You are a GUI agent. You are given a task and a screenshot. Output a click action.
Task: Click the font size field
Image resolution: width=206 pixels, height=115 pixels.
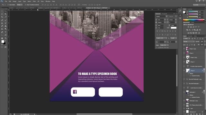161,20
